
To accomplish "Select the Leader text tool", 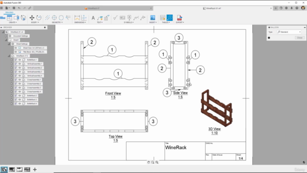I will point(100,18).
